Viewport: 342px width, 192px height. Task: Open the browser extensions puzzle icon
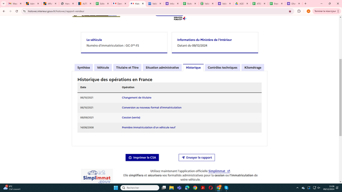pos(299,12)
